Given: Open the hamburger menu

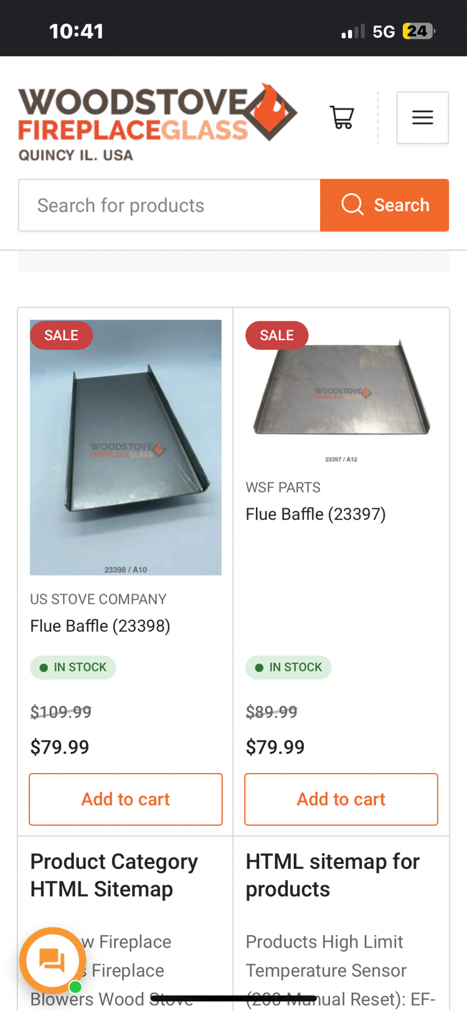Looking at the screenshot, I should (x=422, y=117).
